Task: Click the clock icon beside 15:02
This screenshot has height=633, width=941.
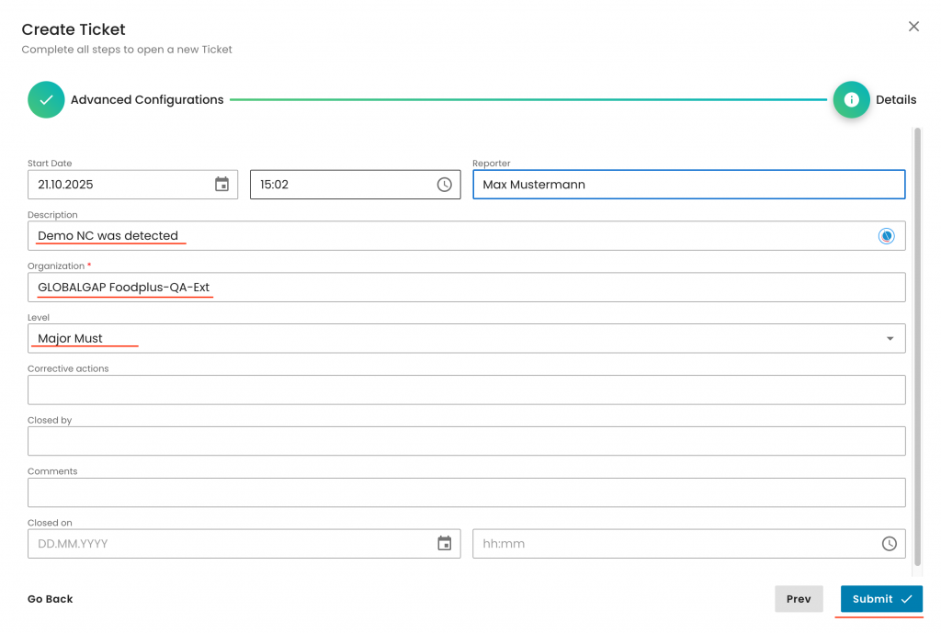Action: [444, 185]
